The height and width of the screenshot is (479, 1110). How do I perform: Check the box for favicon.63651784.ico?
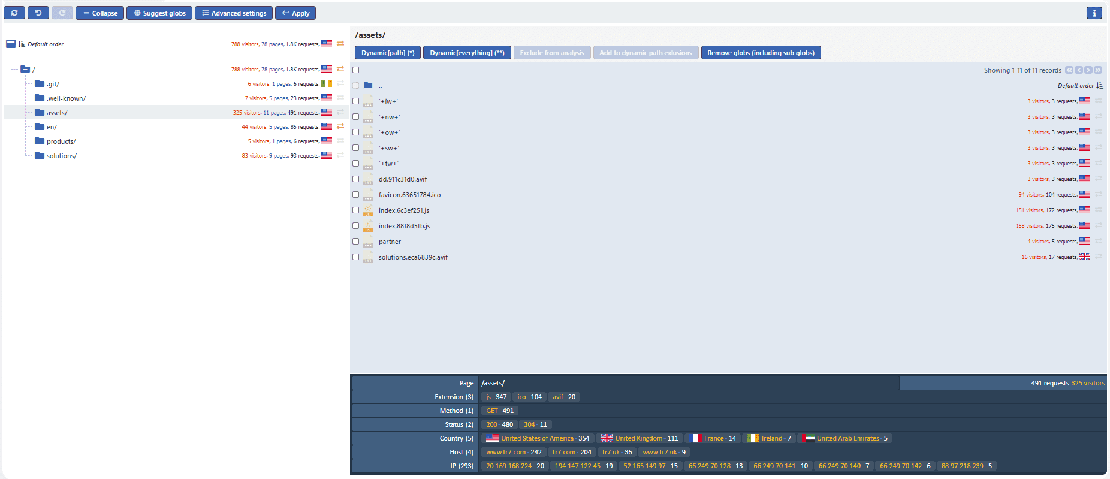355,194
